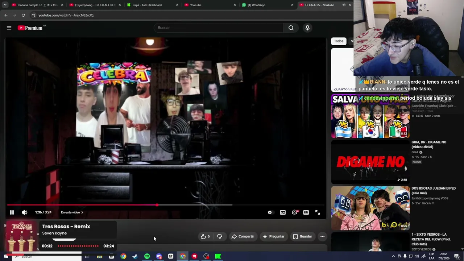Open Spotify from the taskbar
The height and width of the screenshot is (261, 464).
(147, 257)
